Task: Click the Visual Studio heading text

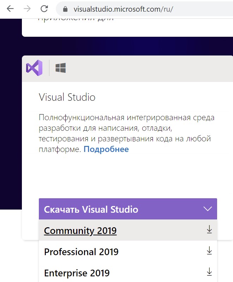Action: tap(67, 97)
